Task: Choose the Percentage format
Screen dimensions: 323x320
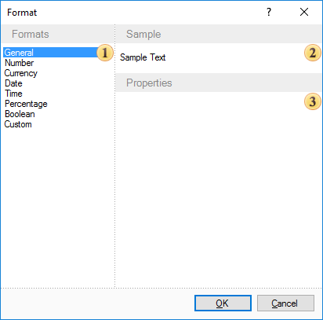Action: point(26,104)
